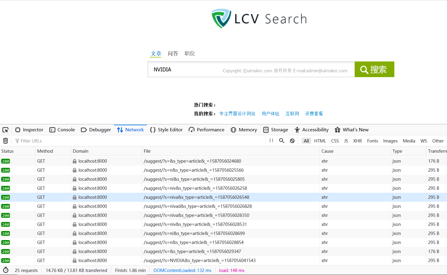Select the Network tab
This screenshot has width=447, height=275.
point(131,130)
